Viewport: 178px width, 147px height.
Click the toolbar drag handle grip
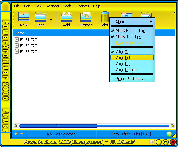click(x=14, y=19)
